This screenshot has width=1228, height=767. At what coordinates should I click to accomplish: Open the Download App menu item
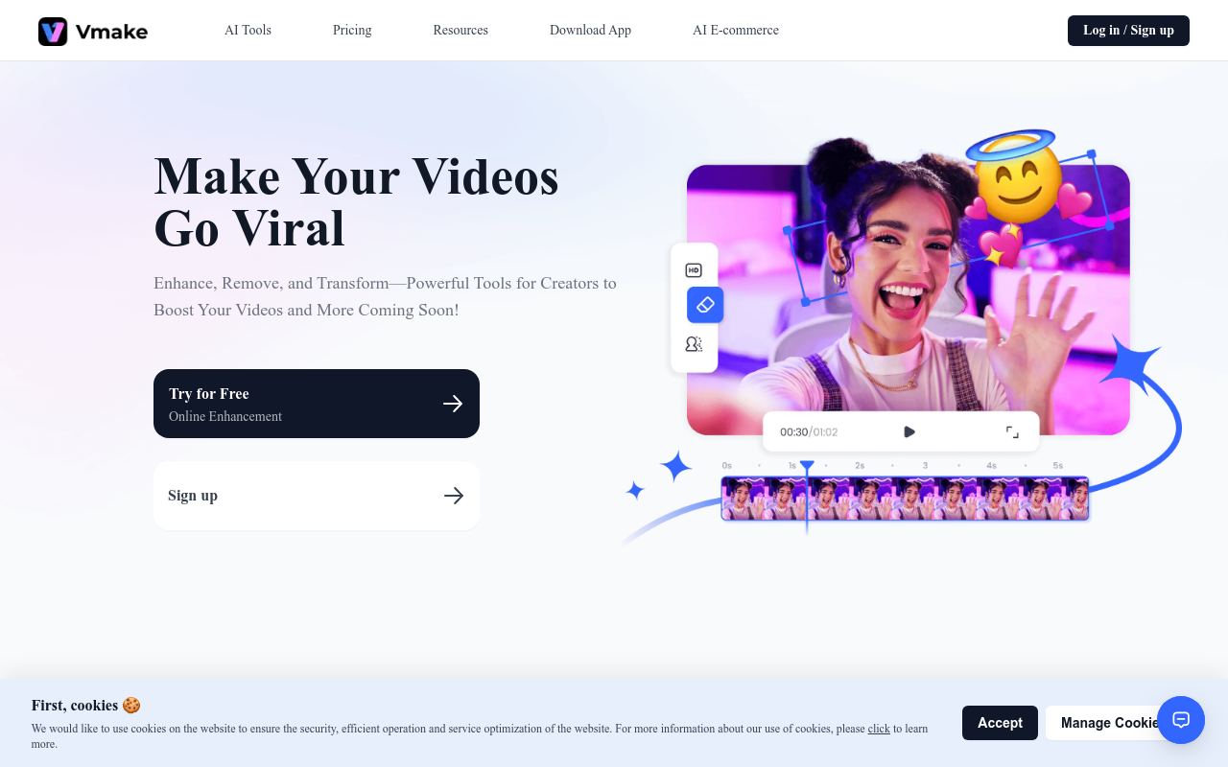pyautogui.click(x=590, y=30)
